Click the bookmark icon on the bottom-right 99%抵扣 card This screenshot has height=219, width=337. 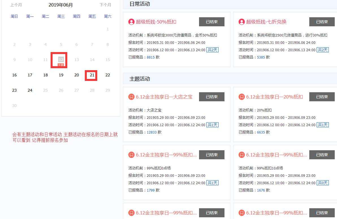click(241, 213)
